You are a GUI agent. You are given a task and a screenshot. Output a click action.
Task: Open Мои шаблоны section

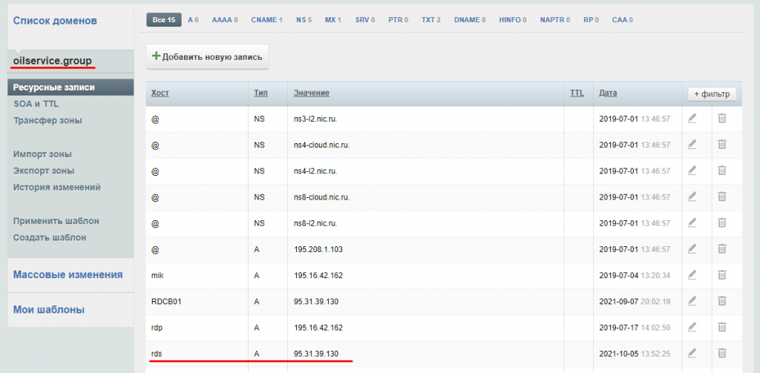pos(49,309)
